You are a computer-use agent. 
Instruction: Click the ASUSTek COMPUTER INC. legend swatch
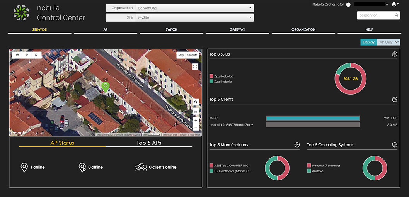click(211, 165)
